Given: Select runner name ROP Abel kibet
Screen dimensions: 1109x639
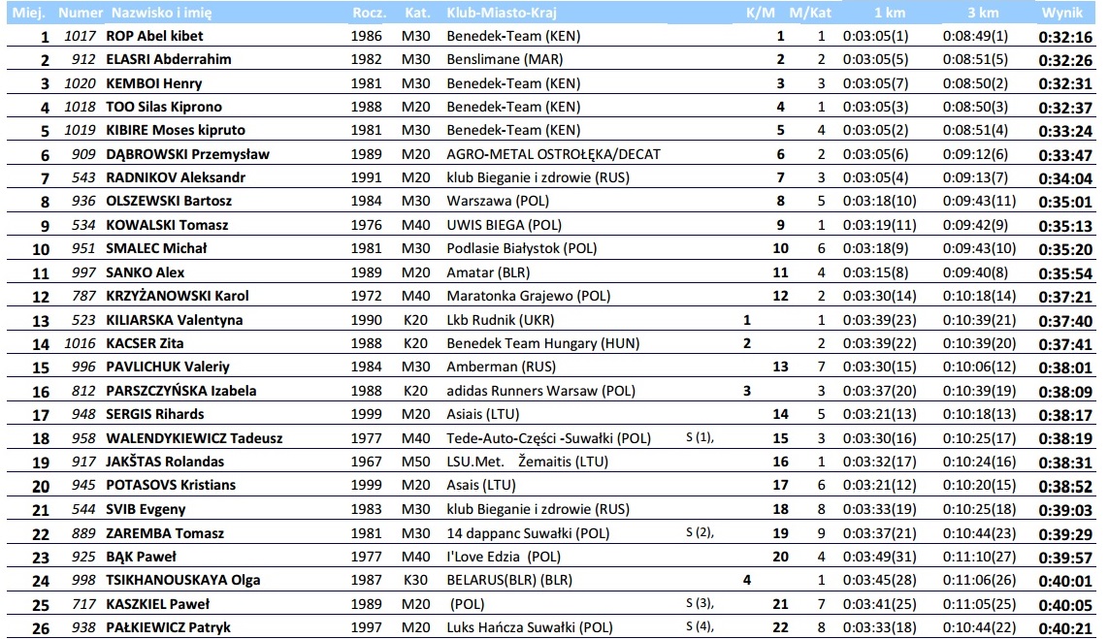Looking at the screenshot, I should [154, 37].
